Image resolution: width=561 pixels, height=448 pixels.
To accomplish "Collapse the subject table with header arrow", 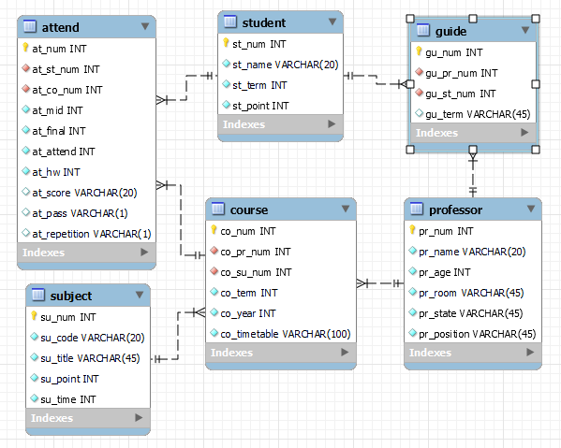I will click(140, 295).
